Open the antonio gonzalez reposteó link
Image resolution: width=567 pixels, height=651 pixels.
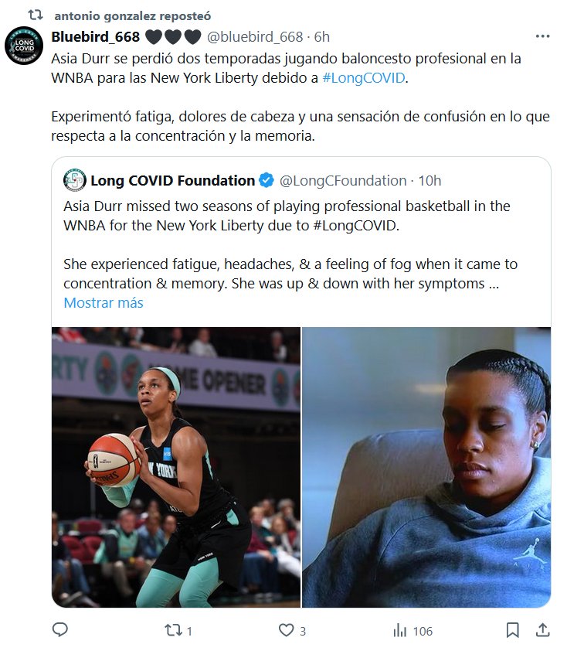(133, 15)
